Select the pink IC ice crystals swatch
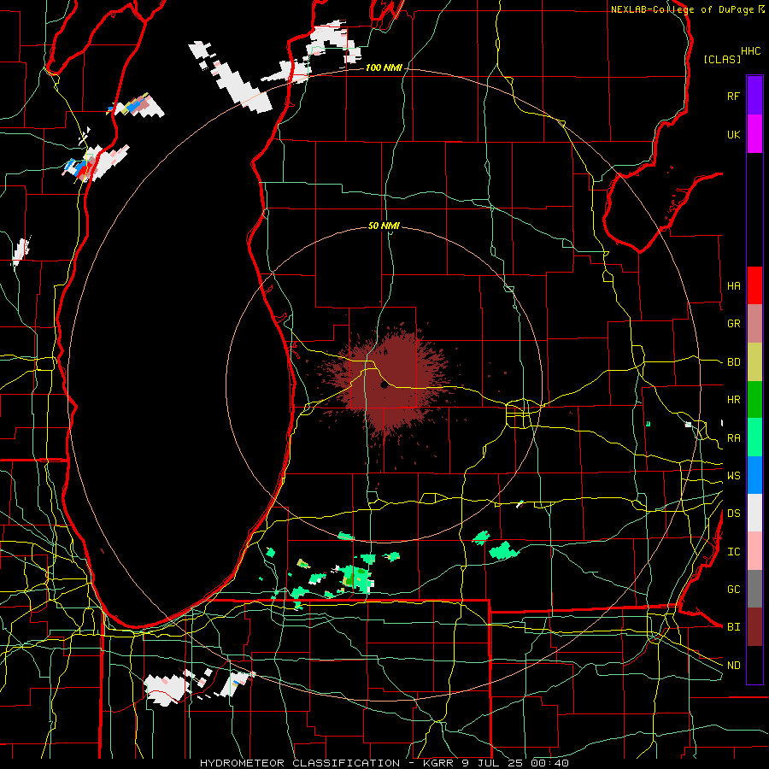 (x=754, y=551)
